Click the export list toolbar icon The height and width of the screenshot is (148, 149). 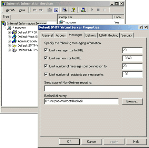click(64, 10)
